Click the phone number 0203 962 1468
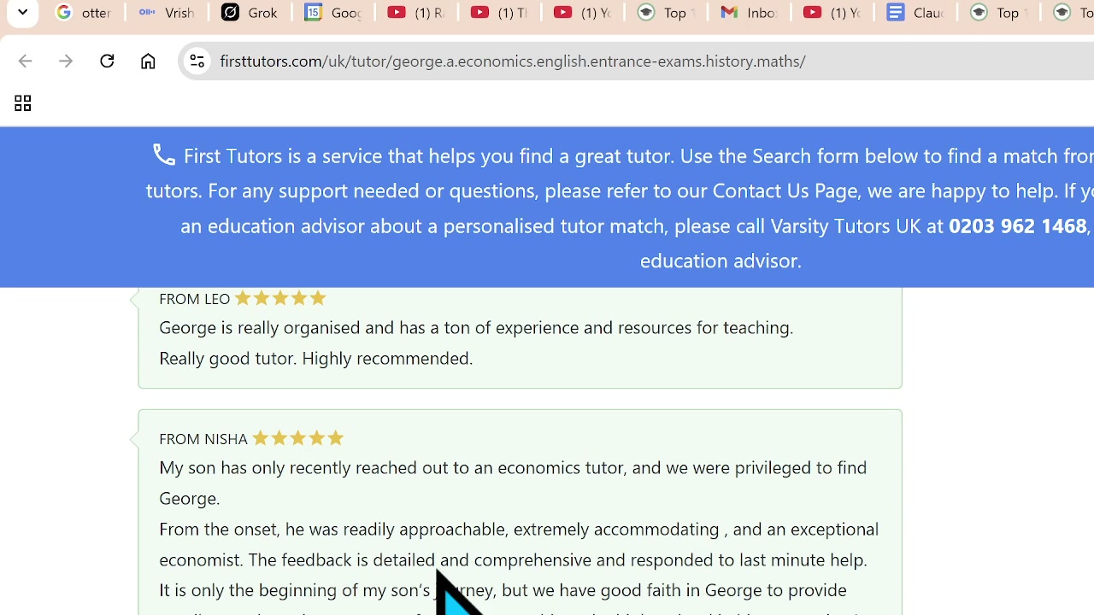 pyautogui.click(x=1017, y=225)
